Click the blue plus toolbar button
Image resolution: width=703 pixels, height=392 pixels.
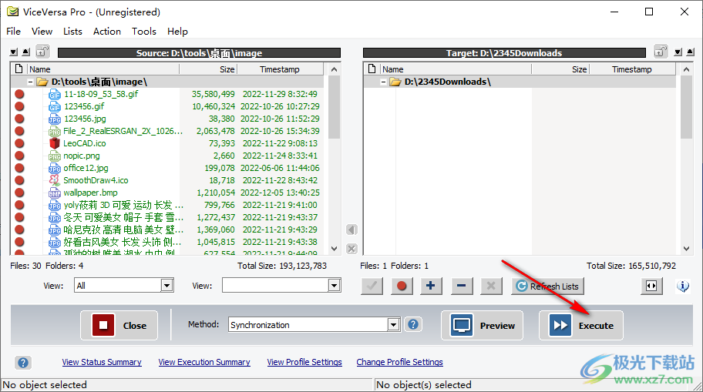[431, 286]
